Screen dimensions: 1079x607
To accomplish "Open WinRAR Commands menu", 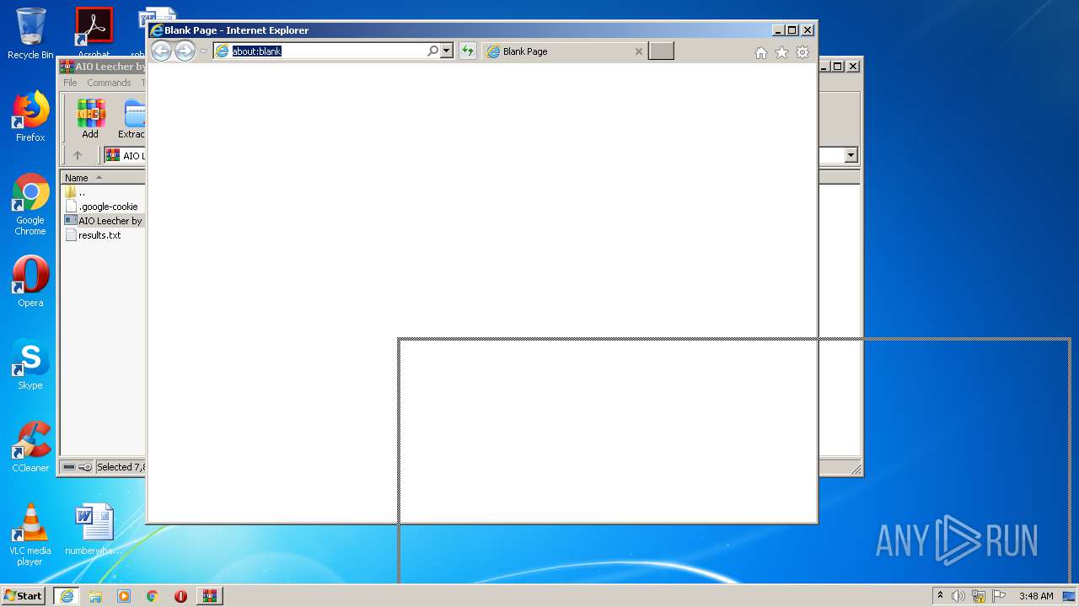I will [x=109, y=83].
